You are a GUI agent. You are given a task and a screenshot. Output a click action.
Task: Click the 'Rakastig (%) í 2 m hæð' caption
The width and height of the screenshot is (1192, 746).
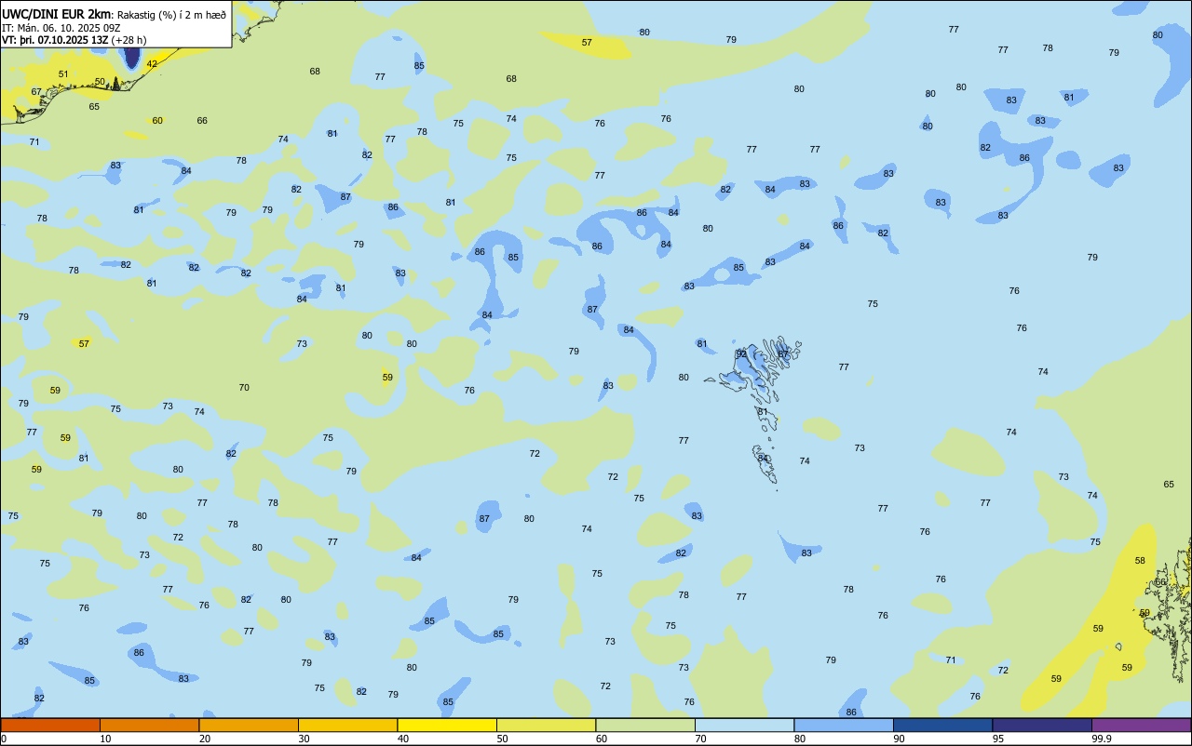pyautogui.click(x=170, y=14)
